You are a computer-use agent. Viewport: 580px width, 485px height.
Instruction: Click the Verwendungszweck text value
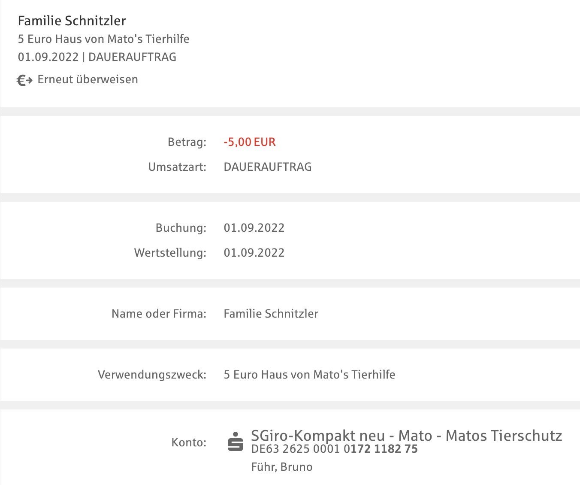click(309, 374)
